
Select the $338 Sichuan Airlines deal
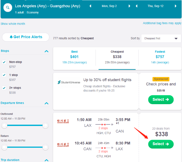click(161, 144)
